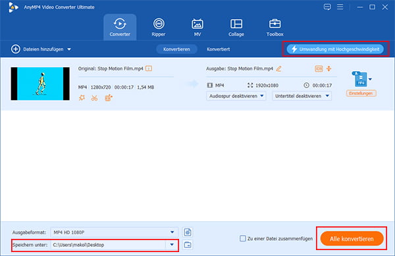Image resolution: width=395 pixels, height=256 pixels.
Task: Enable Umwandlung mit Hochgeschwindigkeit
Action: (x=335, y=49)
